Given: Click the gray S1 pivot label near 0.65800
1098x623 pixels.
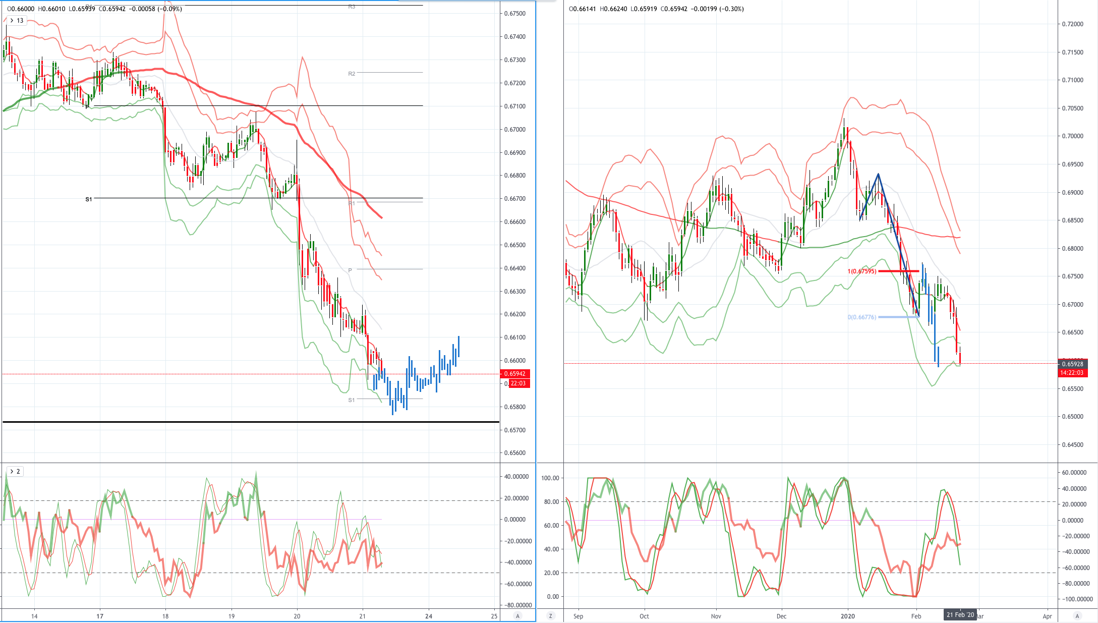Looking at the screenshot, I should tap(352, 400).
